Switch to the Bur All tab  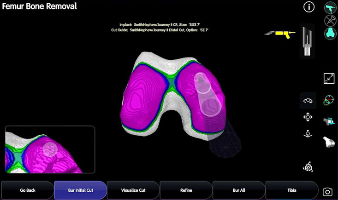click(x=239, y=190)
